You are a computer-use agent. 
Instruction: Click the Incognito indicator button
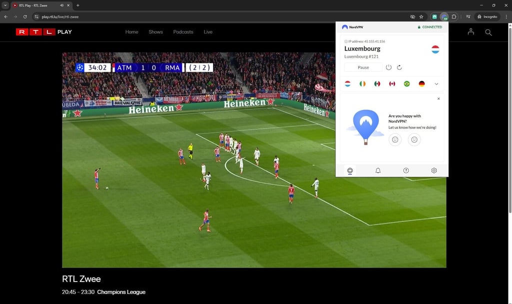(487, 16)
